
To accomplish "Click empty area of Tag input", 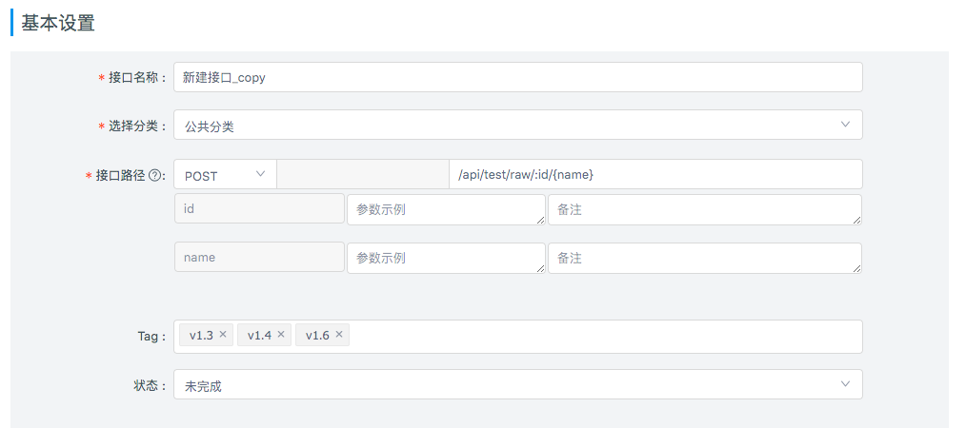I will pos(600,336).
